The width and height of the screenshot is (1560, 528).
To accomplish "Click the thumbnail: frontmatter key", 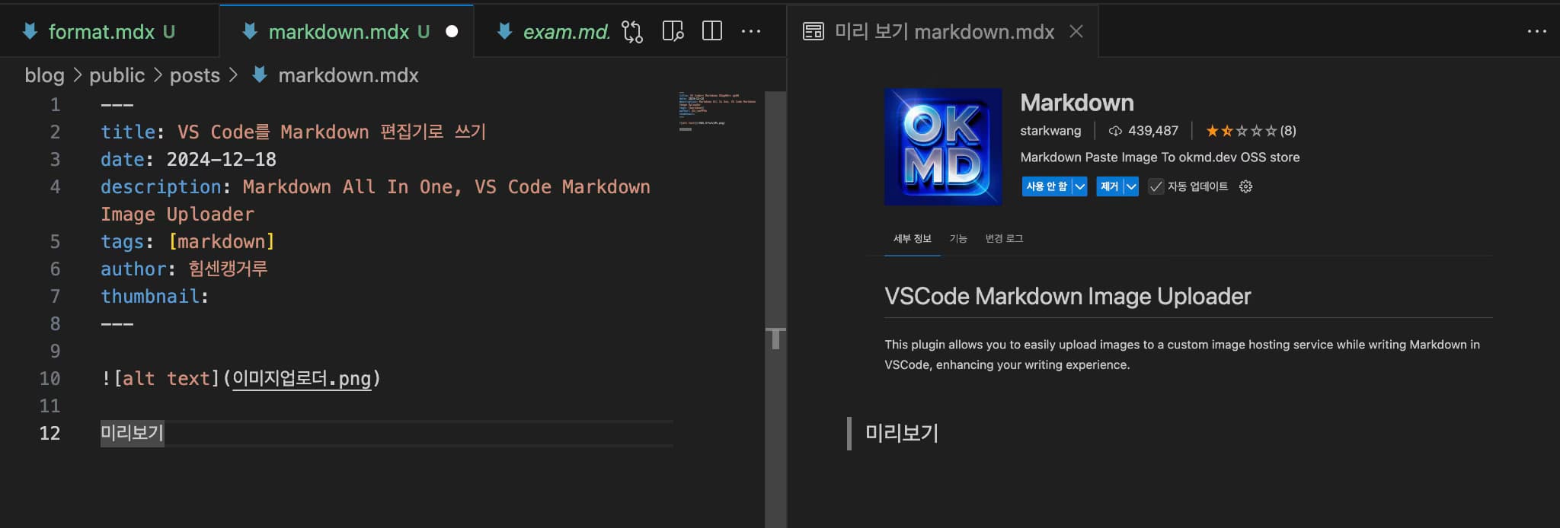I will point(155,296).
